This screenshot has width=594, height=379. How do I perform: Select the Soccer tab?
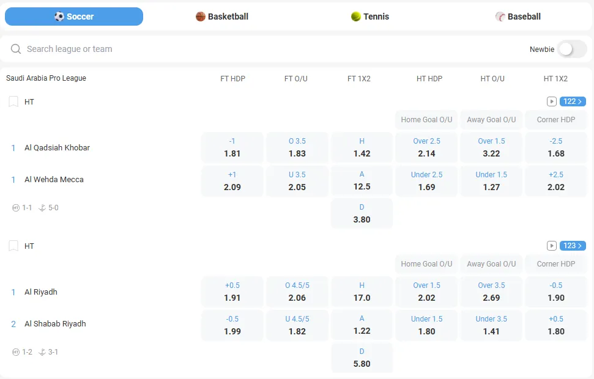(x=74, y=17)
